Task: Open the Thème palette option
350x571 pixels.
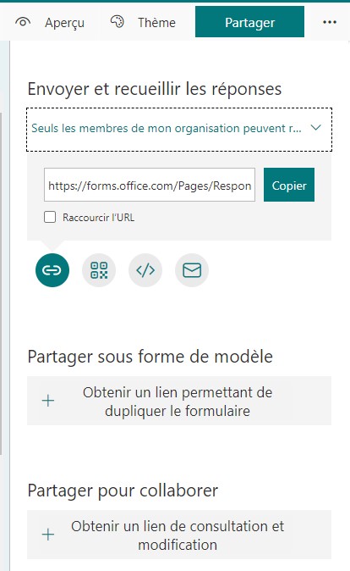Action: click(143, 23)
